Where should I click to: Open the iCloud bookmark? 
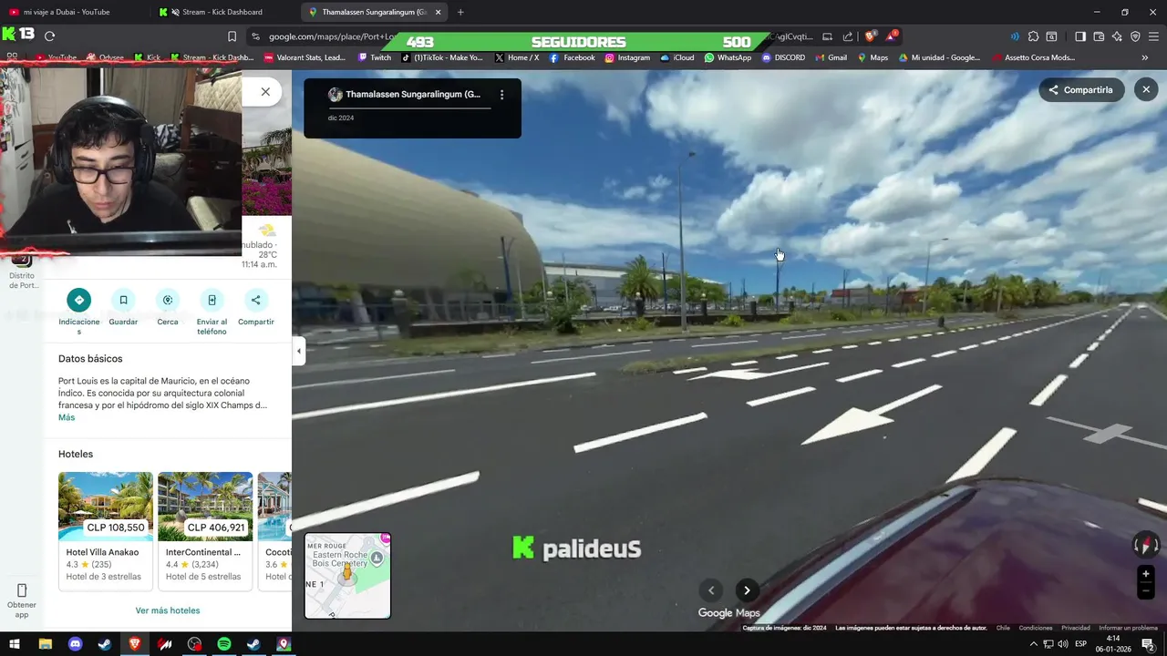(677, 57)
